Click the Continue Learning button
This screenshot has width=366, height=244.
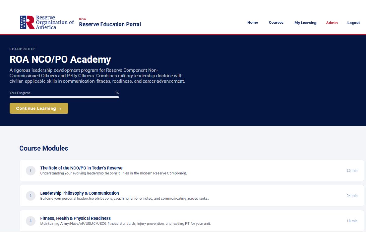(x=39, y=109)
